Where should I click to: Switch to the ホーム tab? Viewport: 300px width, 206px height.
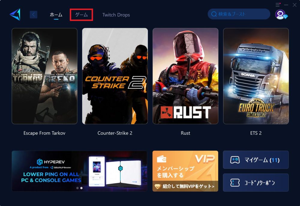tap(56, 14)
